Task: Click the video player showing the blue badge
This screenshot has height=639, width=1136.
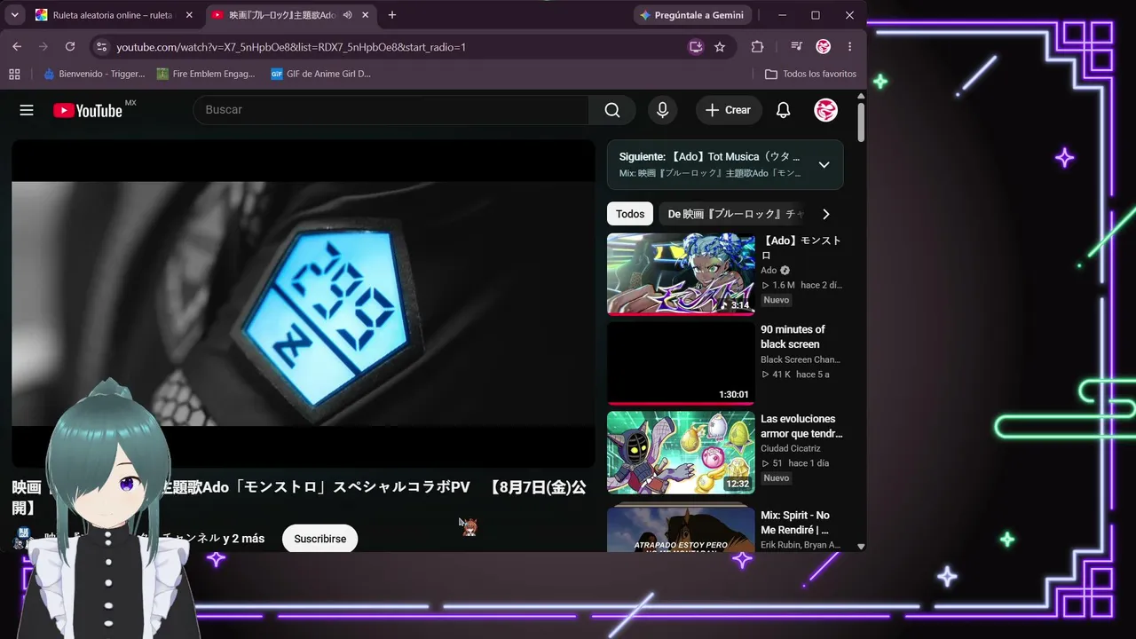Action: (x=304, y=303)
